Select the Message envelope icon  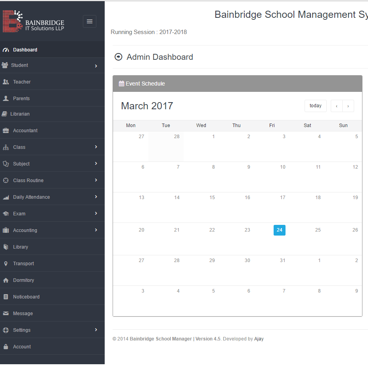(6, 313)
